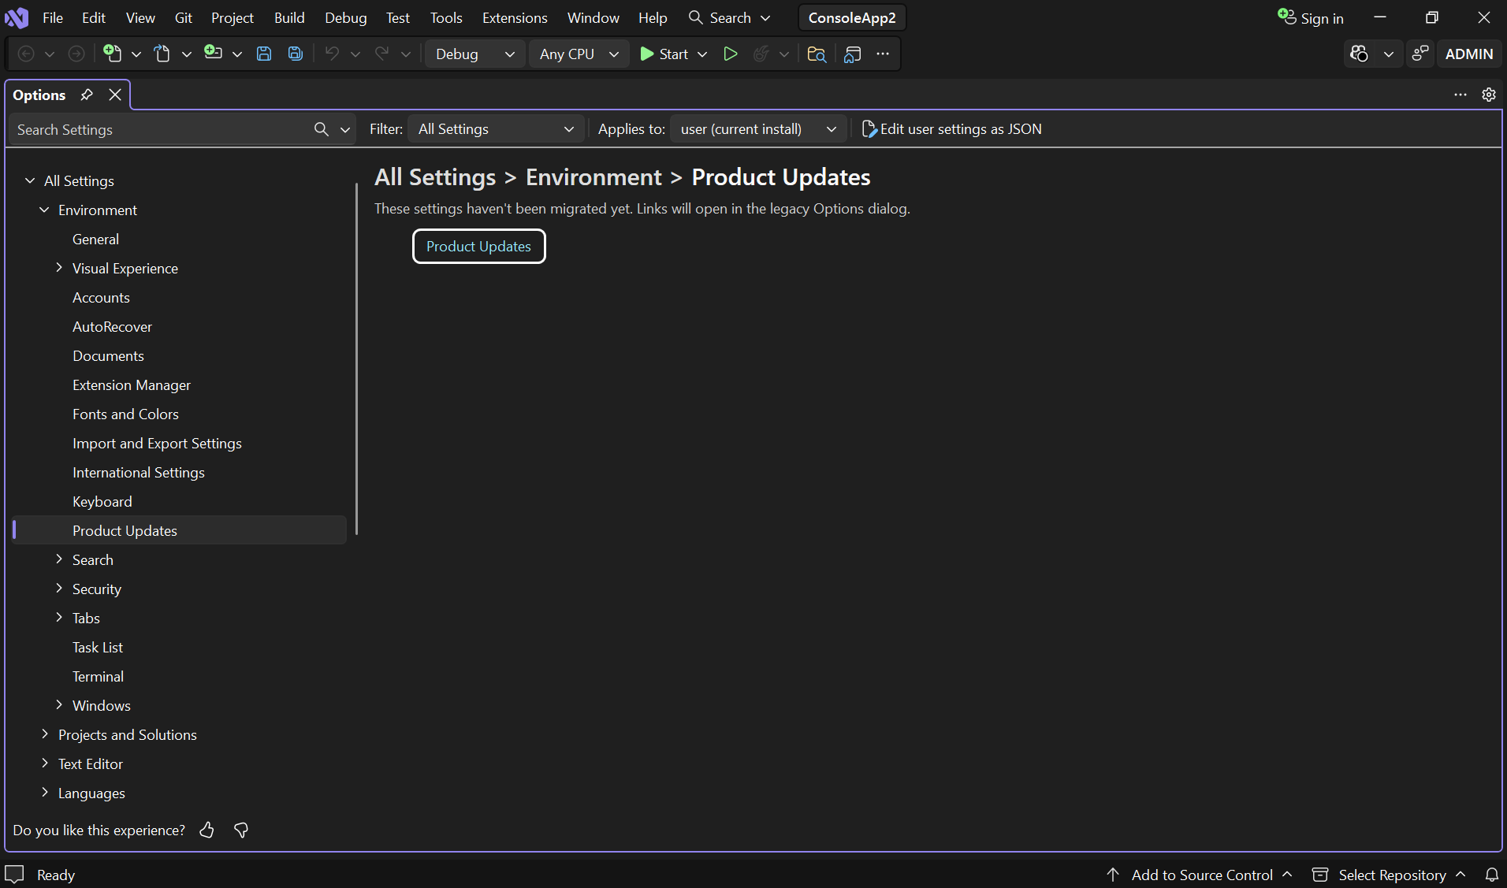The height and width of the screenshot is (888, 1507).
Task: Click Edit user settings as JSON
Action: click(x=952, y=129)
